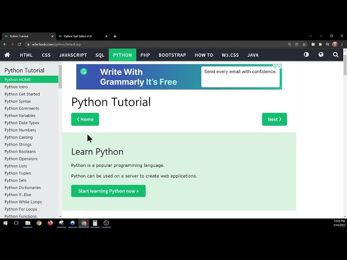The image size is (347, 260).
Task: Close the Grammarly ad with X
Action: pyautogui.click(x=280, y=66)
